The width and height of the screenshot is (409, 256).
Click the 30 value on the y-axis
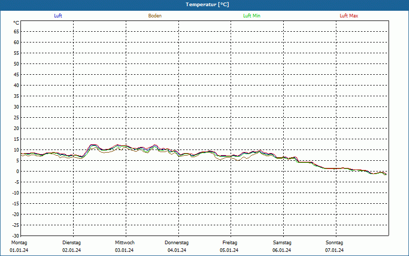16,107
